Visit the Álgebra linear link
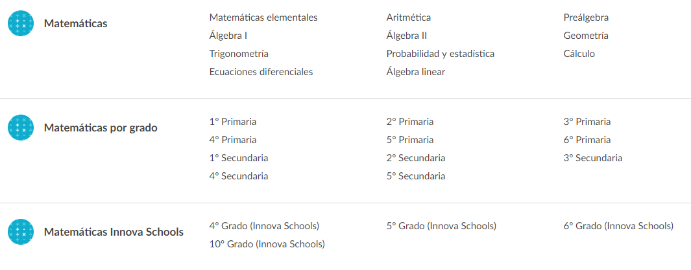Screen dimensions: 691x270 pos(415,72)
